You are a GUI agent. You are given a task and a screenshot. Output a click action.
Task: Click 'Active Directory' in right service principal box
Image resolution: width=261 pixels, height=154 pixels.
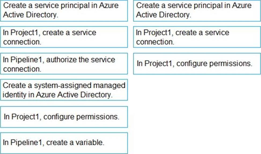[x=163, y=15]
